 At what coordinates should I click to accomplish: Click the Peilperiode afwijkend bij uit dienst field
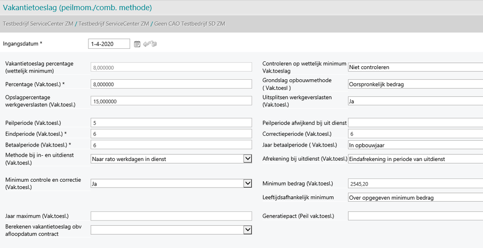click(x=415, y=123)
